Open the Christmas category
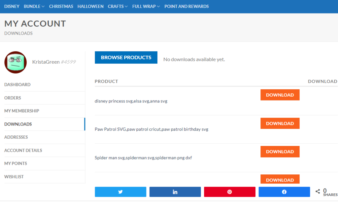Viewport: 338px width, 202px height. tap(61, 7)
